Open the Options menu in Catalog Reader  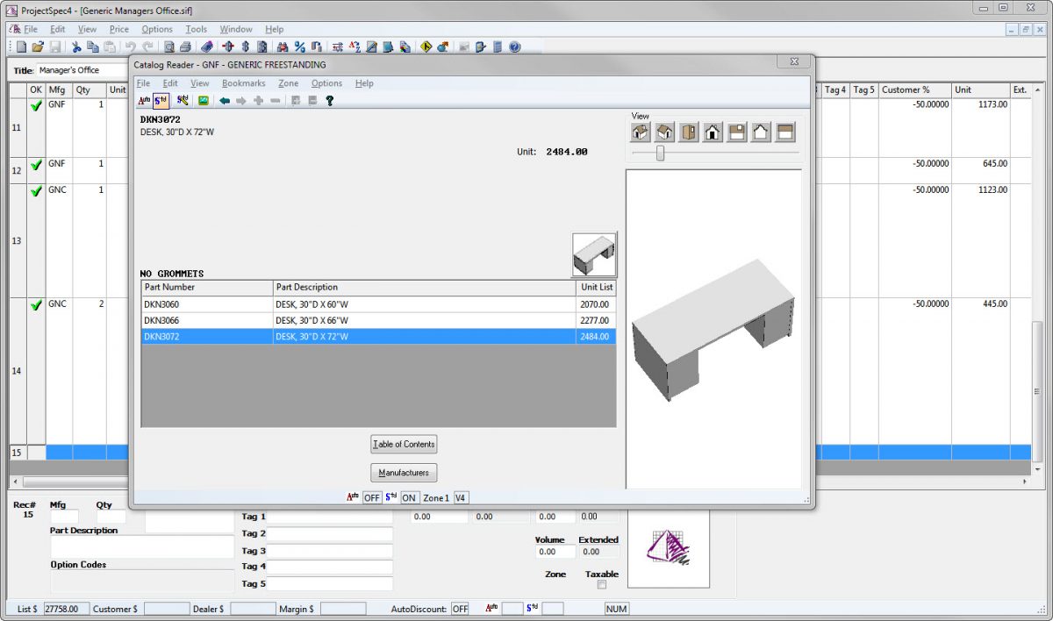click(326, 83)
